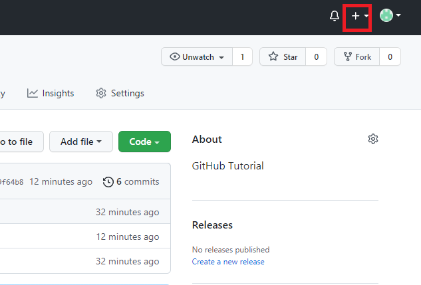
Task: View the stargazers count 0
Action: pyautogui.click(x=317, y=57)
